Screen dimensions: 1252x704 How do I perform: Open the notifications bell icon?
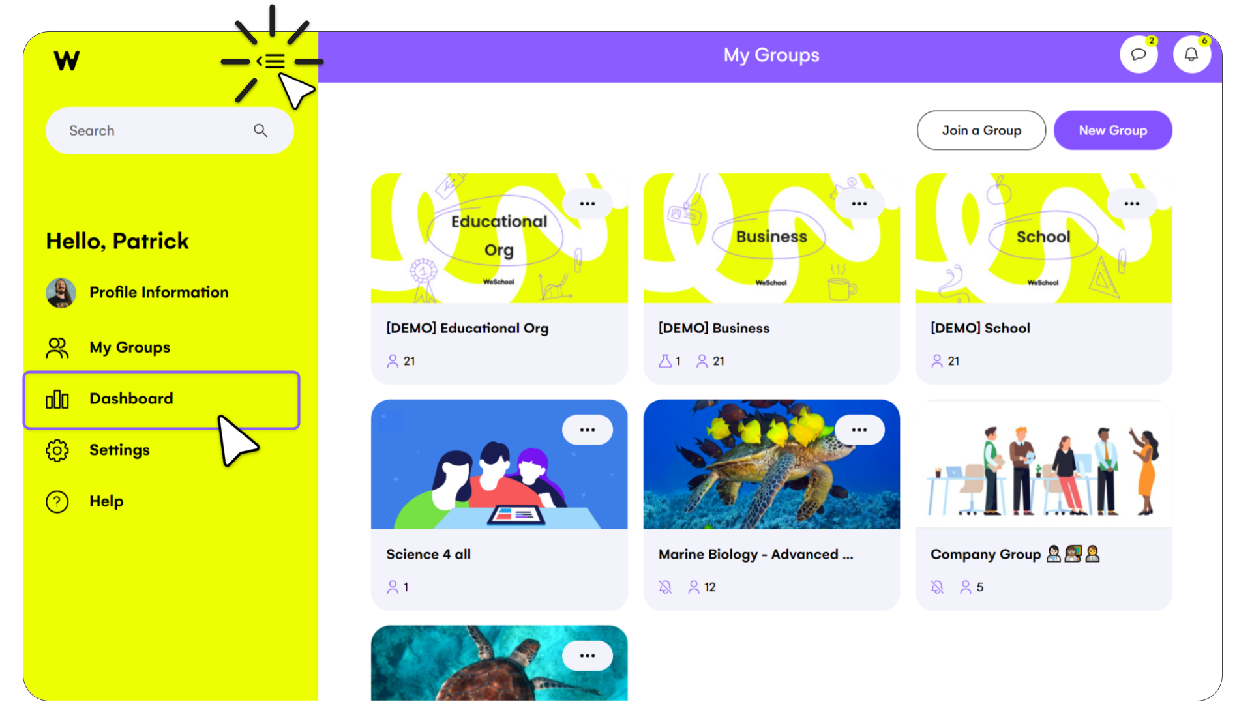point(1191,54)
